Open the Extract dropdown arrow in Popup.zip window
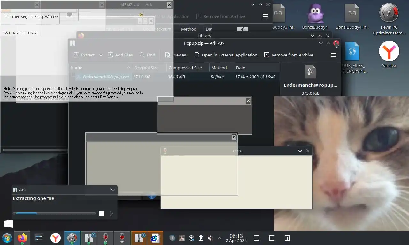This screenshot has width=409, height=245. tap(101, 55)
